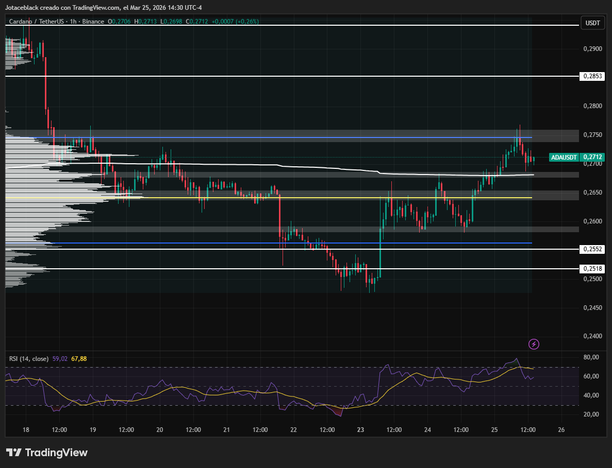The image size is (612, 468).
Task: Click the current price tag 0,2712
Action: click(592, 157)
